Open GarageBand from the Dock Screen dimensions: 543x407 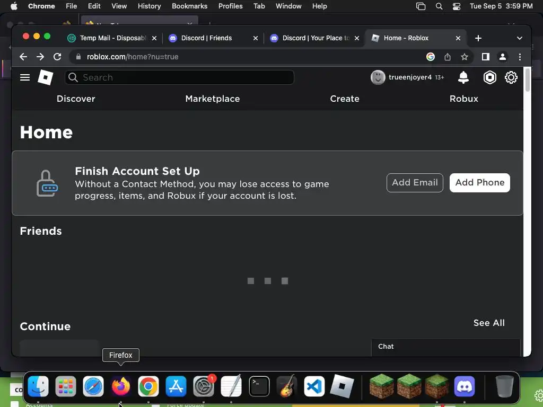pyautogui.click(x=287, y=386)
